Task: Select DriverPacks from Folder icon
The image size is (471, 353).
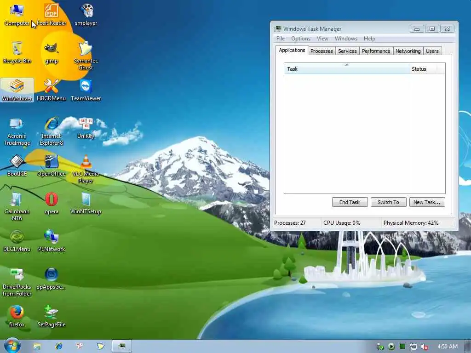Action: [17, 282]
